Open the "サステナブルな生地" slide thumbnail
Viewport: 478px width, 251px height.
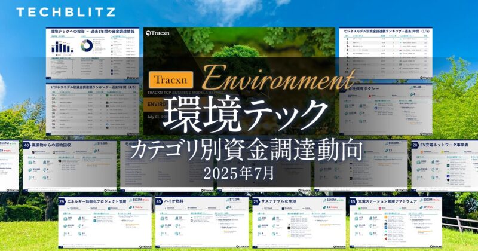click(x=299, y=222)
